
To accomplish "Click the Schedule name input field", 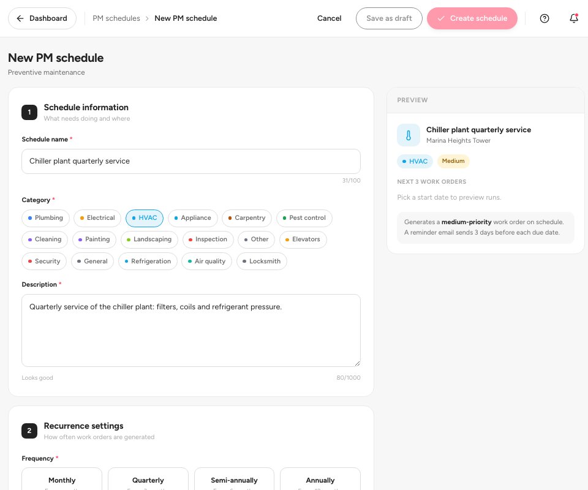I will (191, 161).
